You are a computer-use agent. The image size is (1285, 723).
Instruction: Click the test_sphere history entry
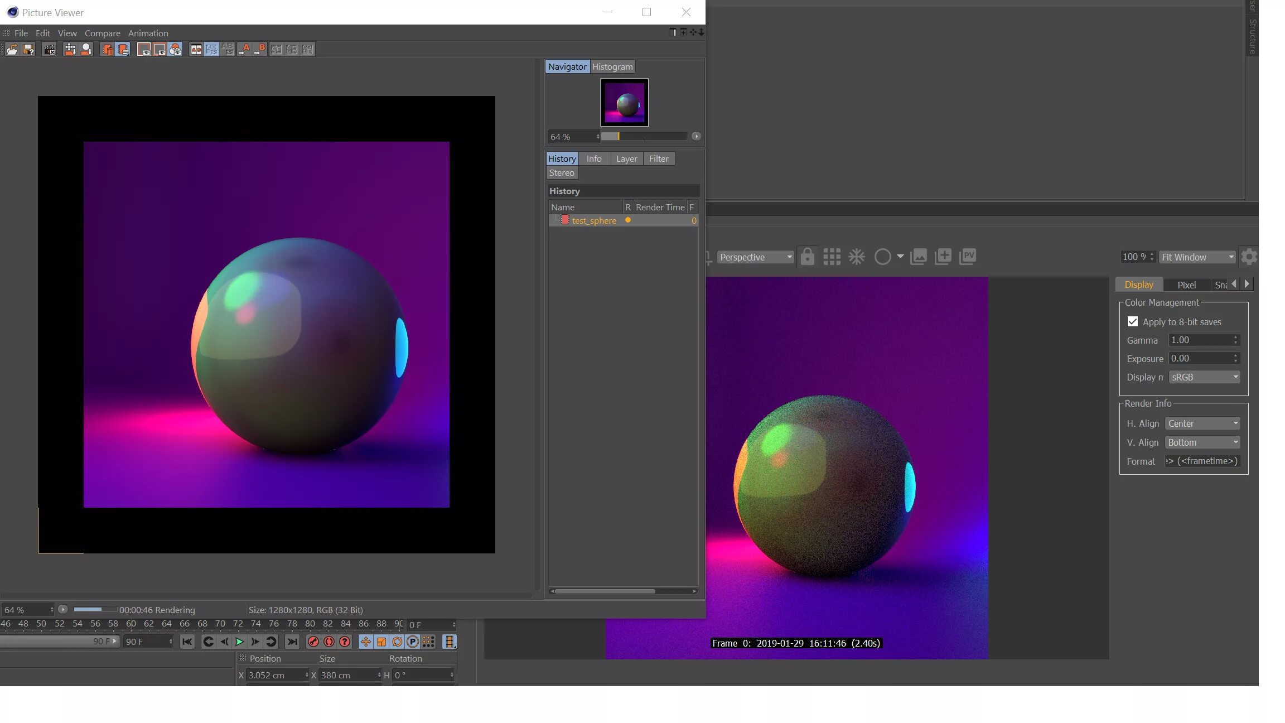(593, 220)
